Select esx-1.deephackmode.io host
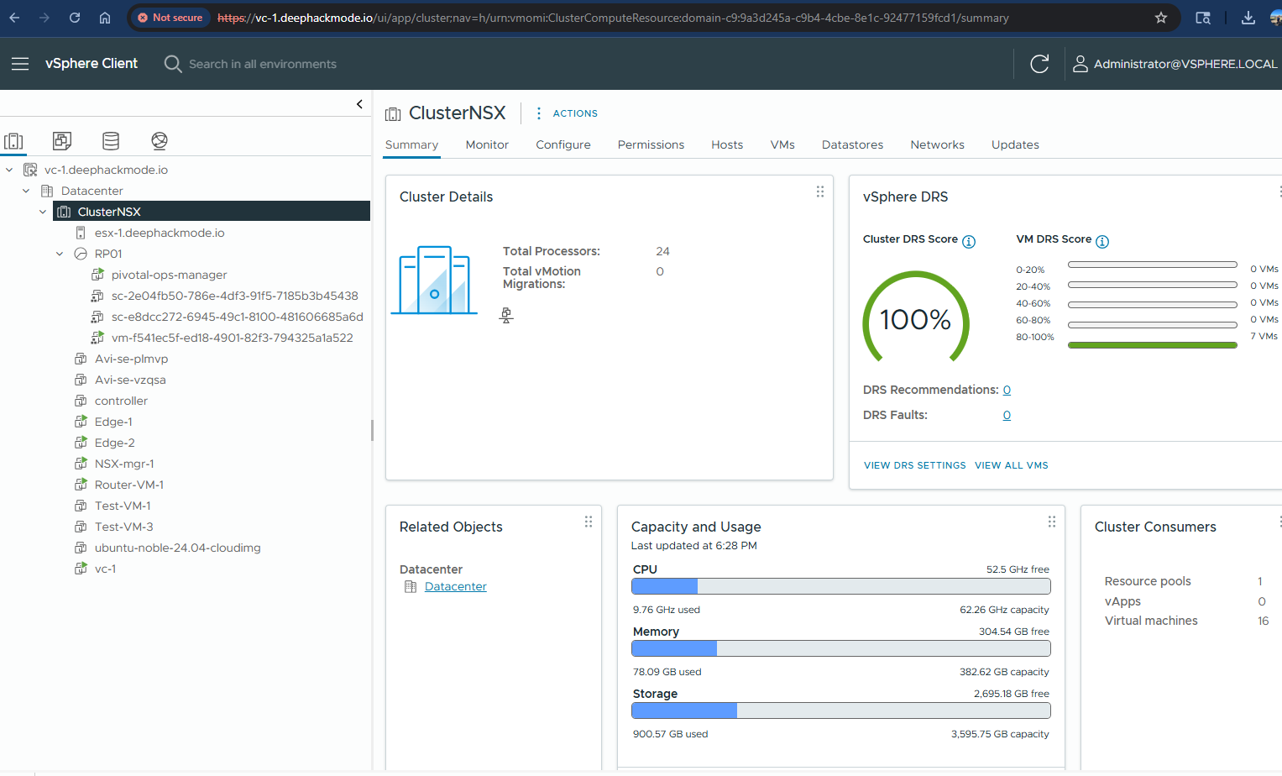The image size is (1282, 776). click(160, 233)
